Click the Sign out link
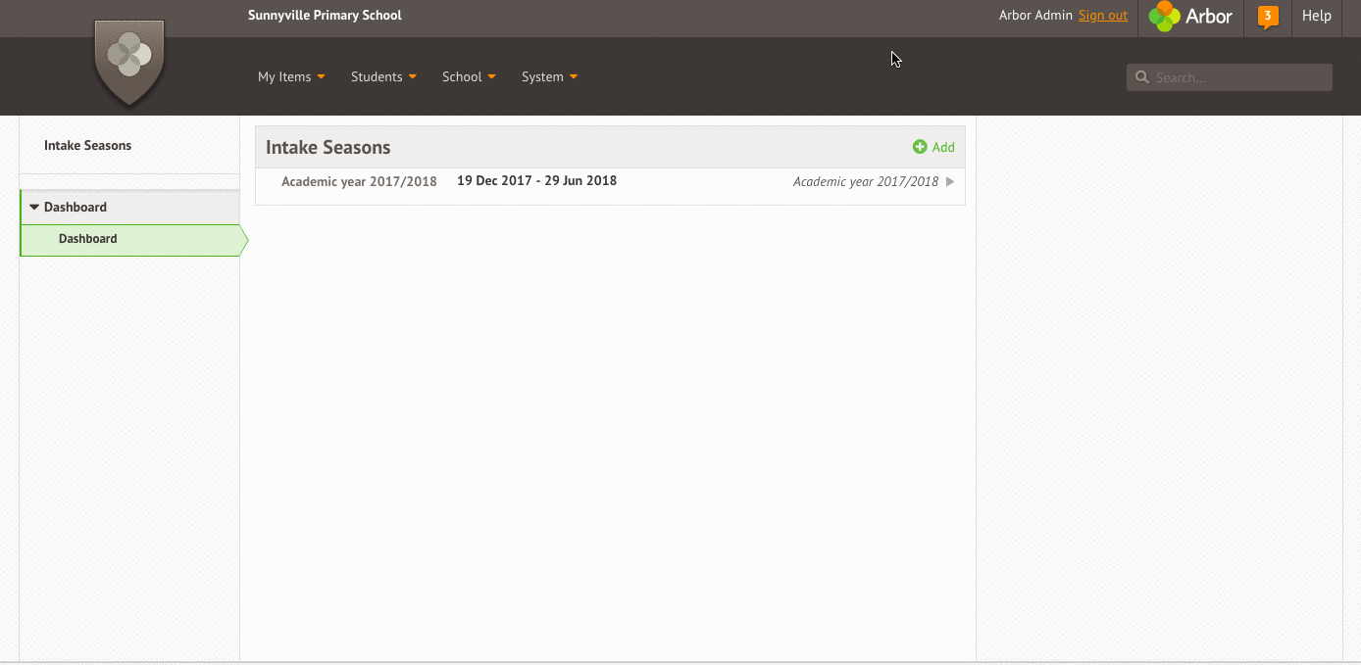Screen dimensions: 1361x665 point(1103,16)
